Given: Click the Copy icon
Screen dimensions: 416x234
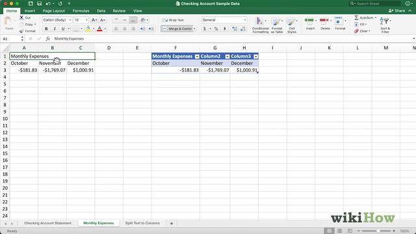Looking at the screenshot, I should click(x=21, y=25).
